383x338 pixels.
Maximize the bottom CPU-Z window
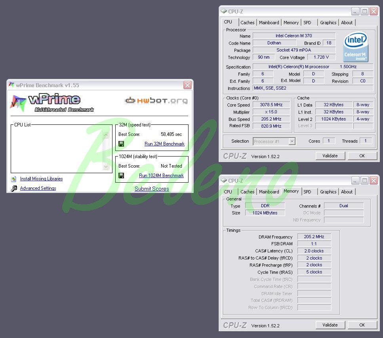(x=364, y=181)
